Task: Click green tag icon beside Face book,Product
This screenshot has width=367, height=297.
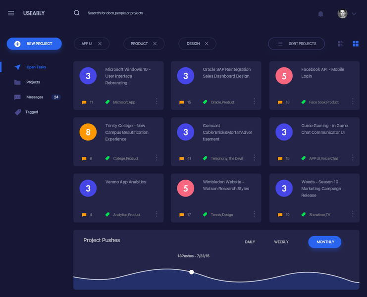Action: pyautogui.click(x=304, y=102)
